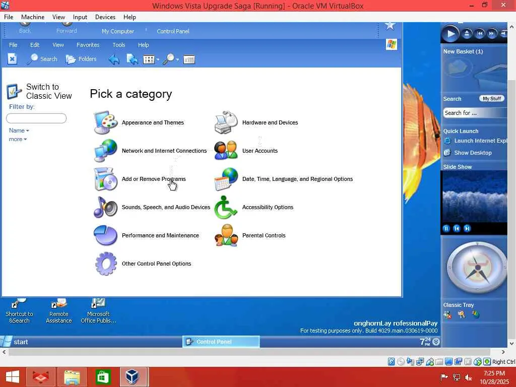The width and height of the screenshot is (516, 387).
Task: Launch Internet Explorer from Quick Launch
Action: [x=475, y=141]
